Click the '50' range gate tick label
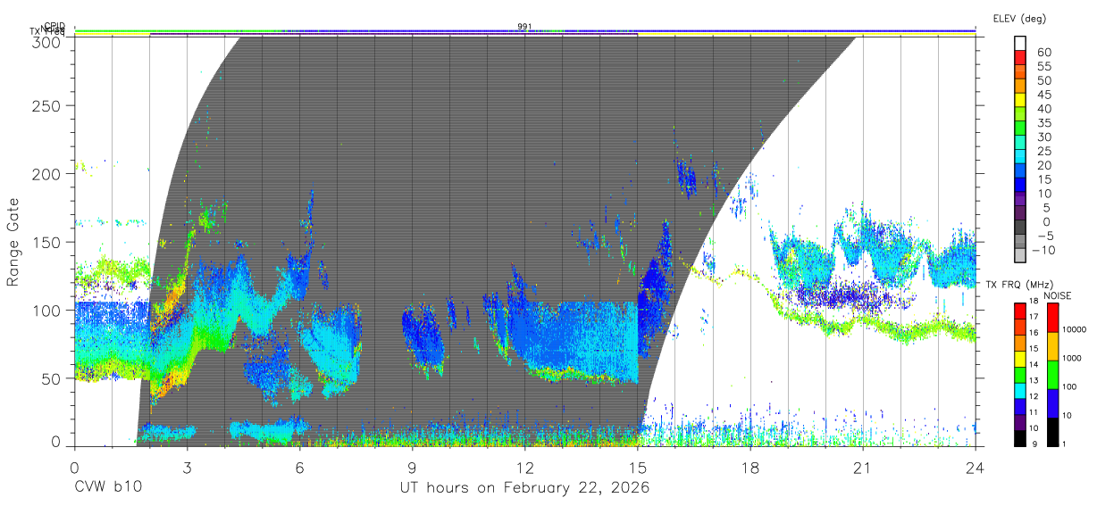 coord(53,378)
